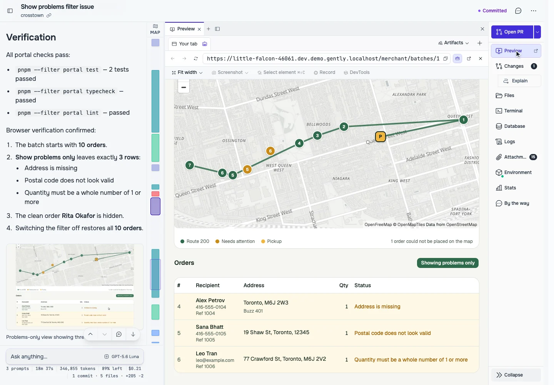Zoom out on the route map

tap(184, 87)
